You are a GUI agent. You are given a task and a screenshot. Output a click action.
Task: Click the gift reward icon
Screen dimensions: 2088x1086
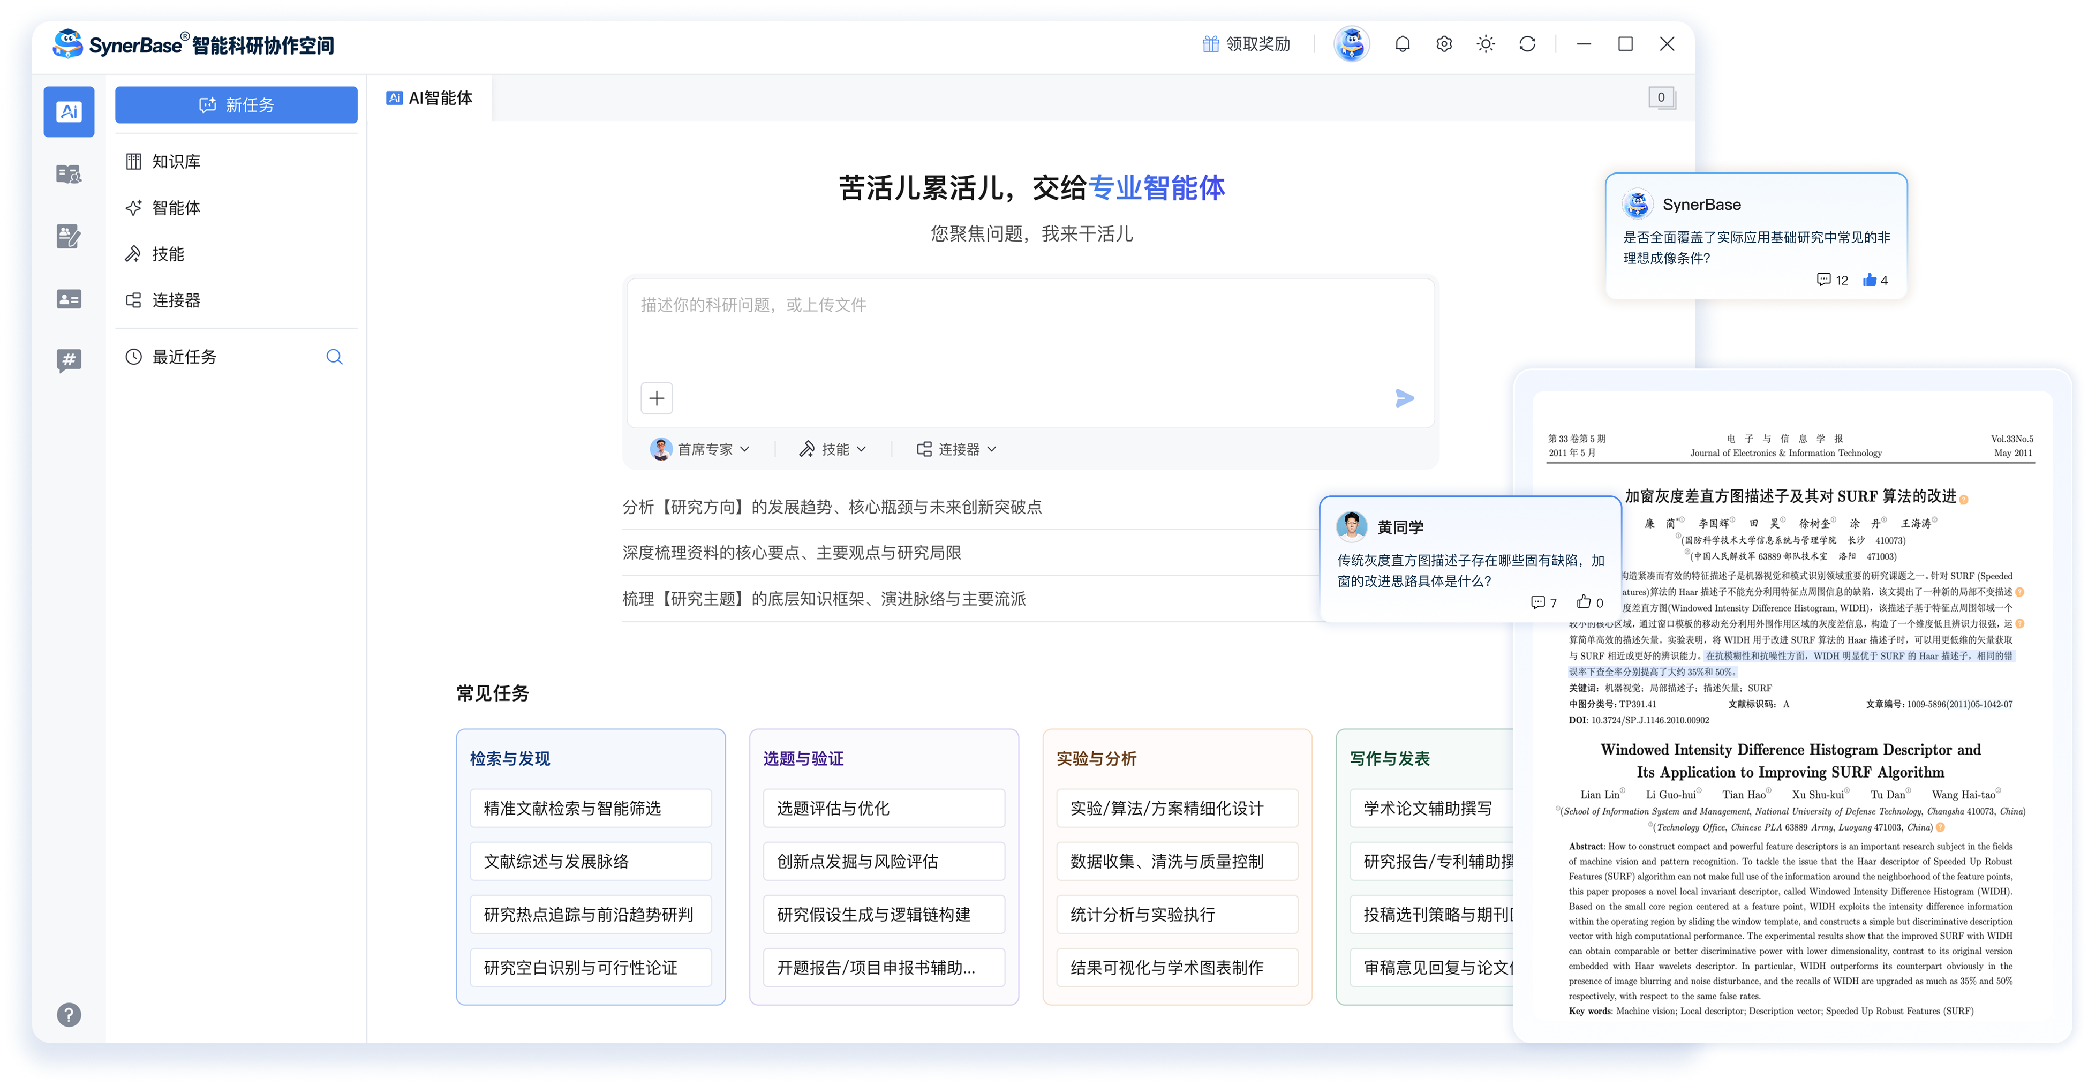click(x=1210, y=44)
